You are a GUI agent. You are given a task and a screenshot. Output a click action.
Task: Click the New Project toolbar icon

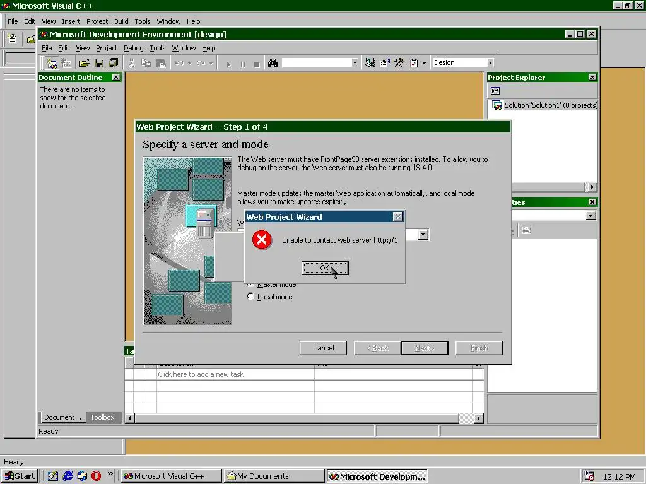(x=52, y=63)
